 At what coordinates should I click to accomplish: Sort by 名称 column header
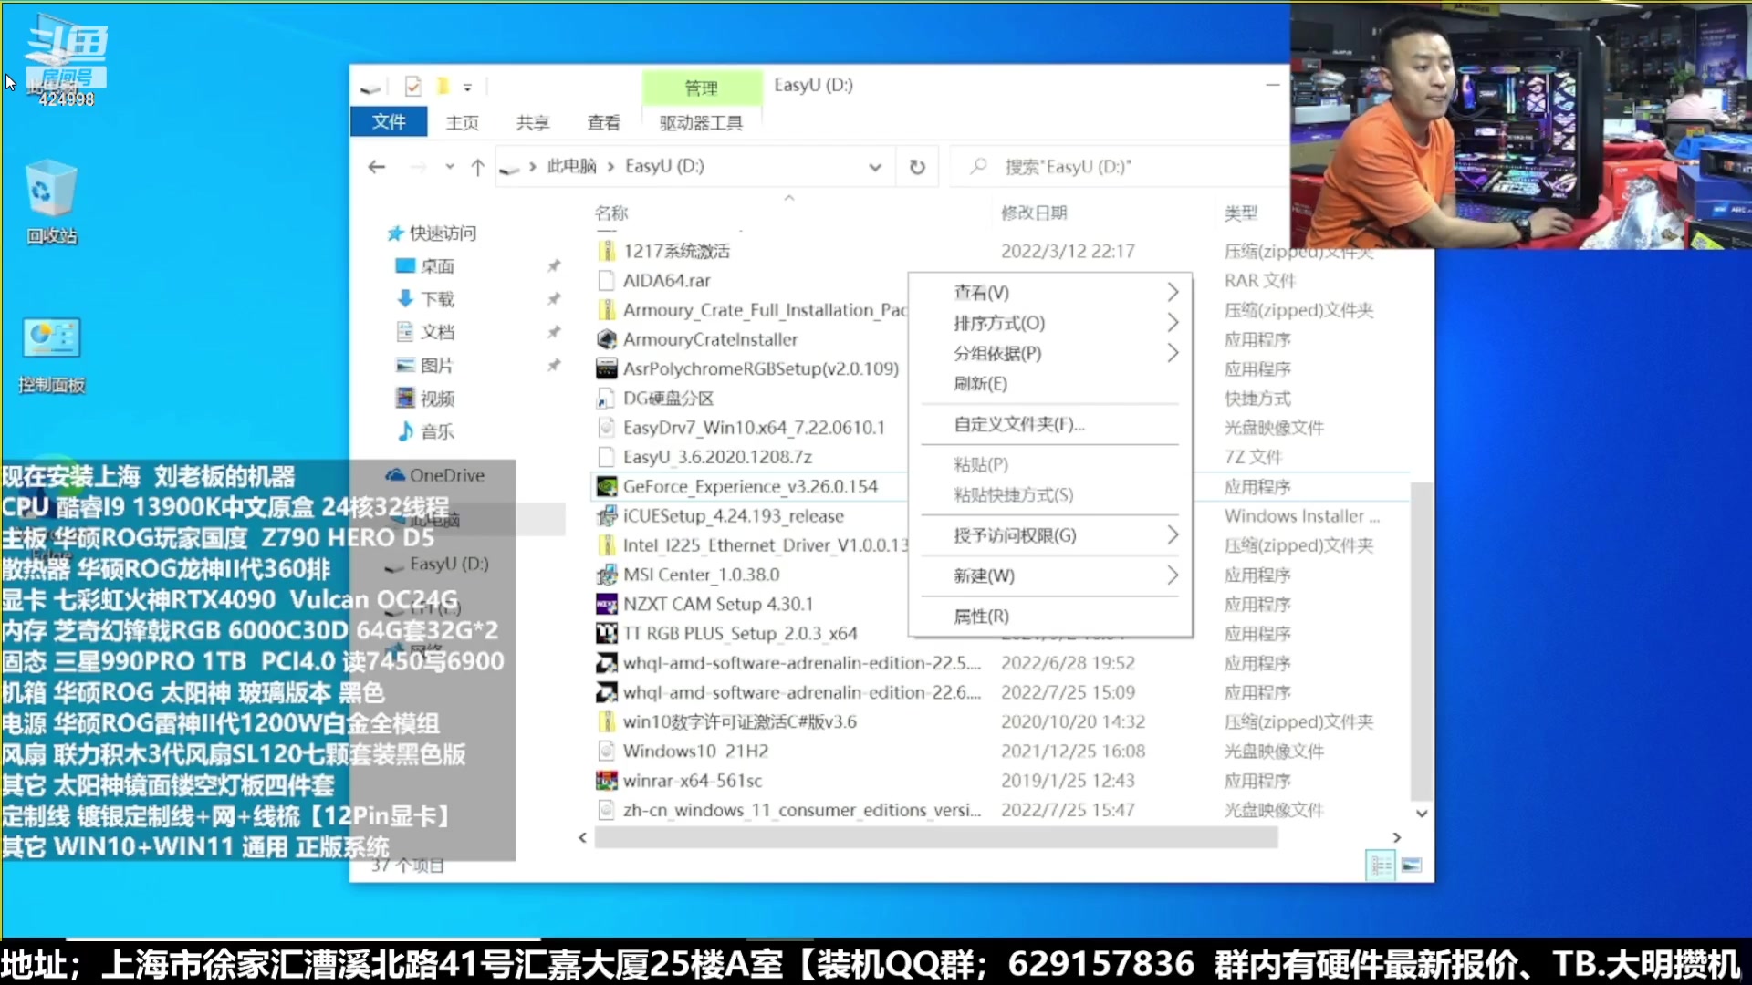point(611,213)
